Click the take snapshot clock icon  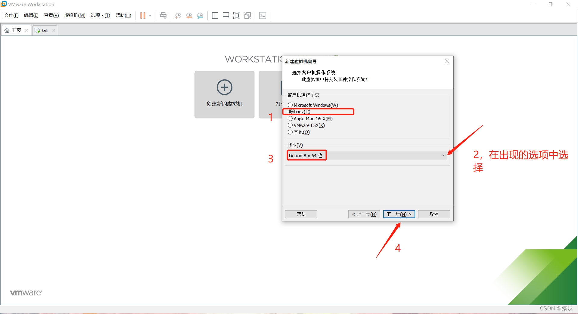click(x=178, y=16)
